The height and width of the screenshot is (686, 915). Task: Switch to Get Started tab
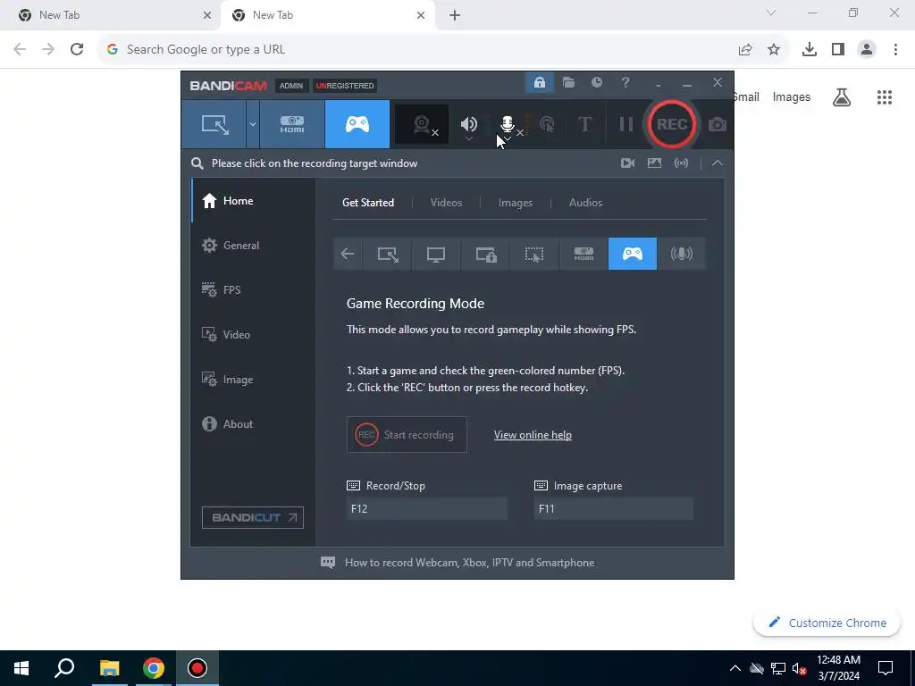point(367,203)
